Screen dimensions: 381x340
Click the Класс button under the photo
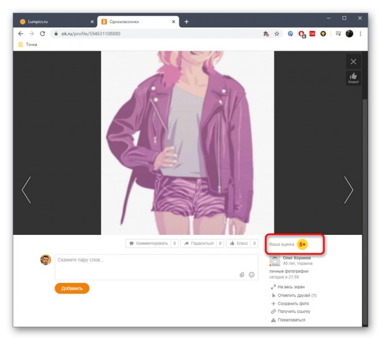tap(242, 243)
